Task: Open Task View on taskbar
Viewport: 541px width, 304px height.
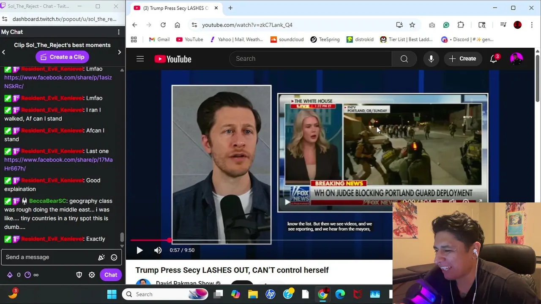Action: tap(218, 294)
